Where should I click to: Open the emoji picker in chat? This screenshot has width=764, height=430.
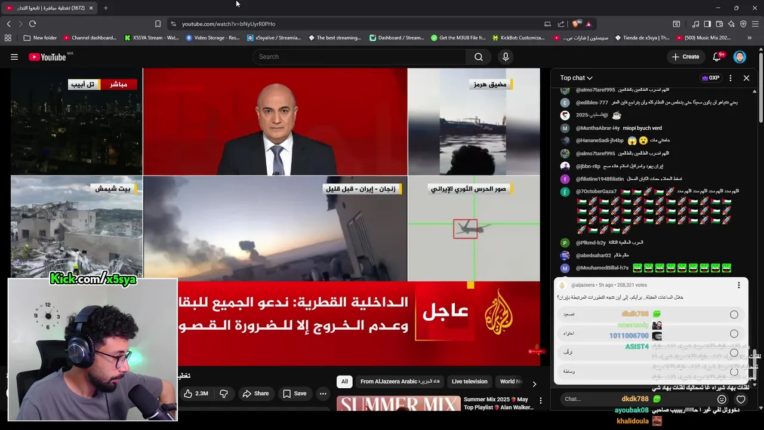(x=722, y=399)
